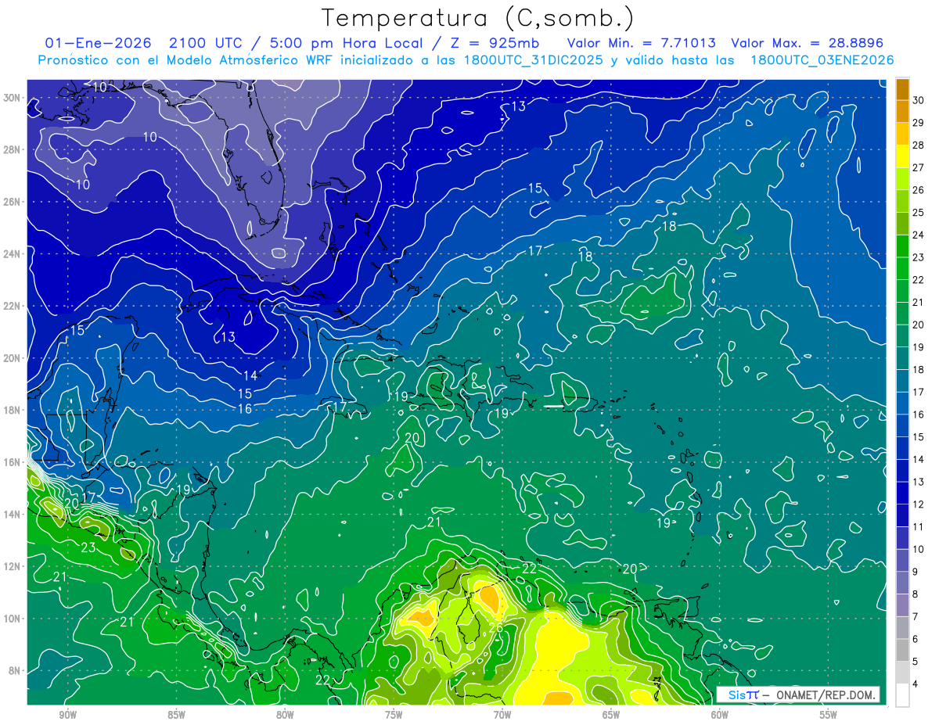The width and height of the screenshot is (939, 725).
Task: Click the '55W' longitude axis label
Action: [829, 715]
